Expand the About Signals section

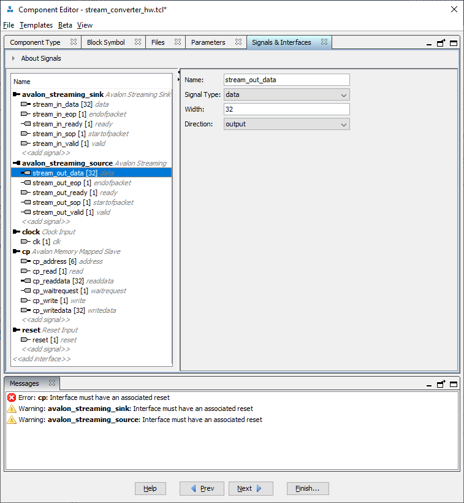13,58
